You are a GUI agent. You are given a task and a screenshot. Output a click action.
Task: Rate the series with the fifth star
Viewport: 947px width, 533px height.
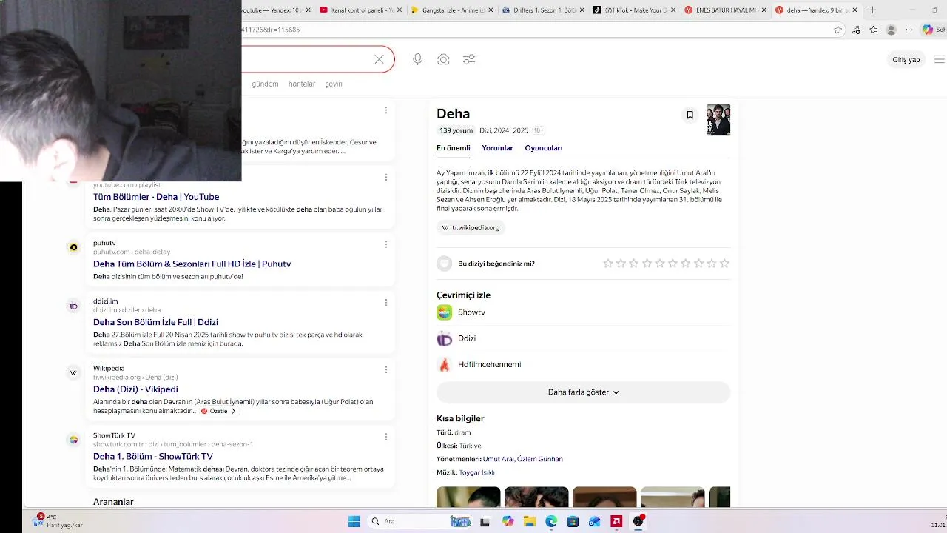point(660,264)
